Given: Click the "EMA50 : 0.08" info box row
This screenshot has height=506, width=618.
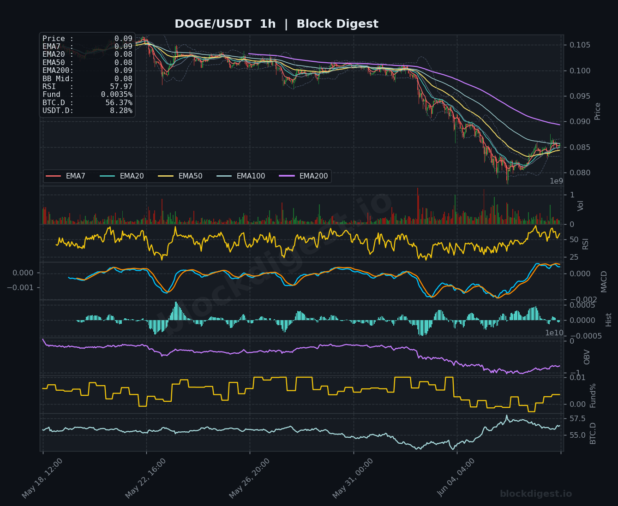Looking at the screenshot, I should tap(87, 62).
